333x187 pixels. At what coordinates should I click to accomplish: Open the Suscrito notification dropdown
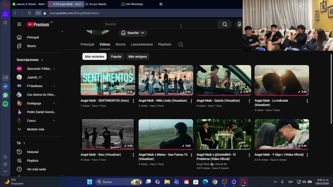tap(133, 33)
